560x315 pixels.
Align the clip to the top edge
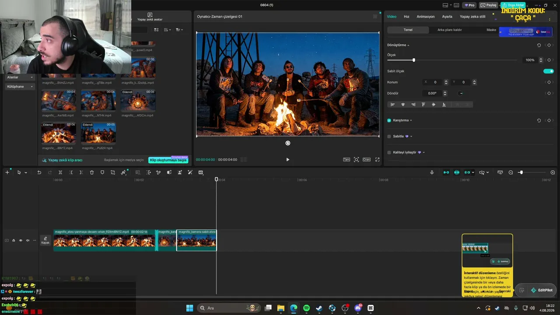(x=423, y=105)
